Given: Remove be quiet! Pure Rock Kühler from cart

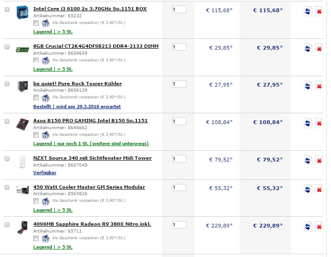Looking at the screenshot, I should 319,86.
